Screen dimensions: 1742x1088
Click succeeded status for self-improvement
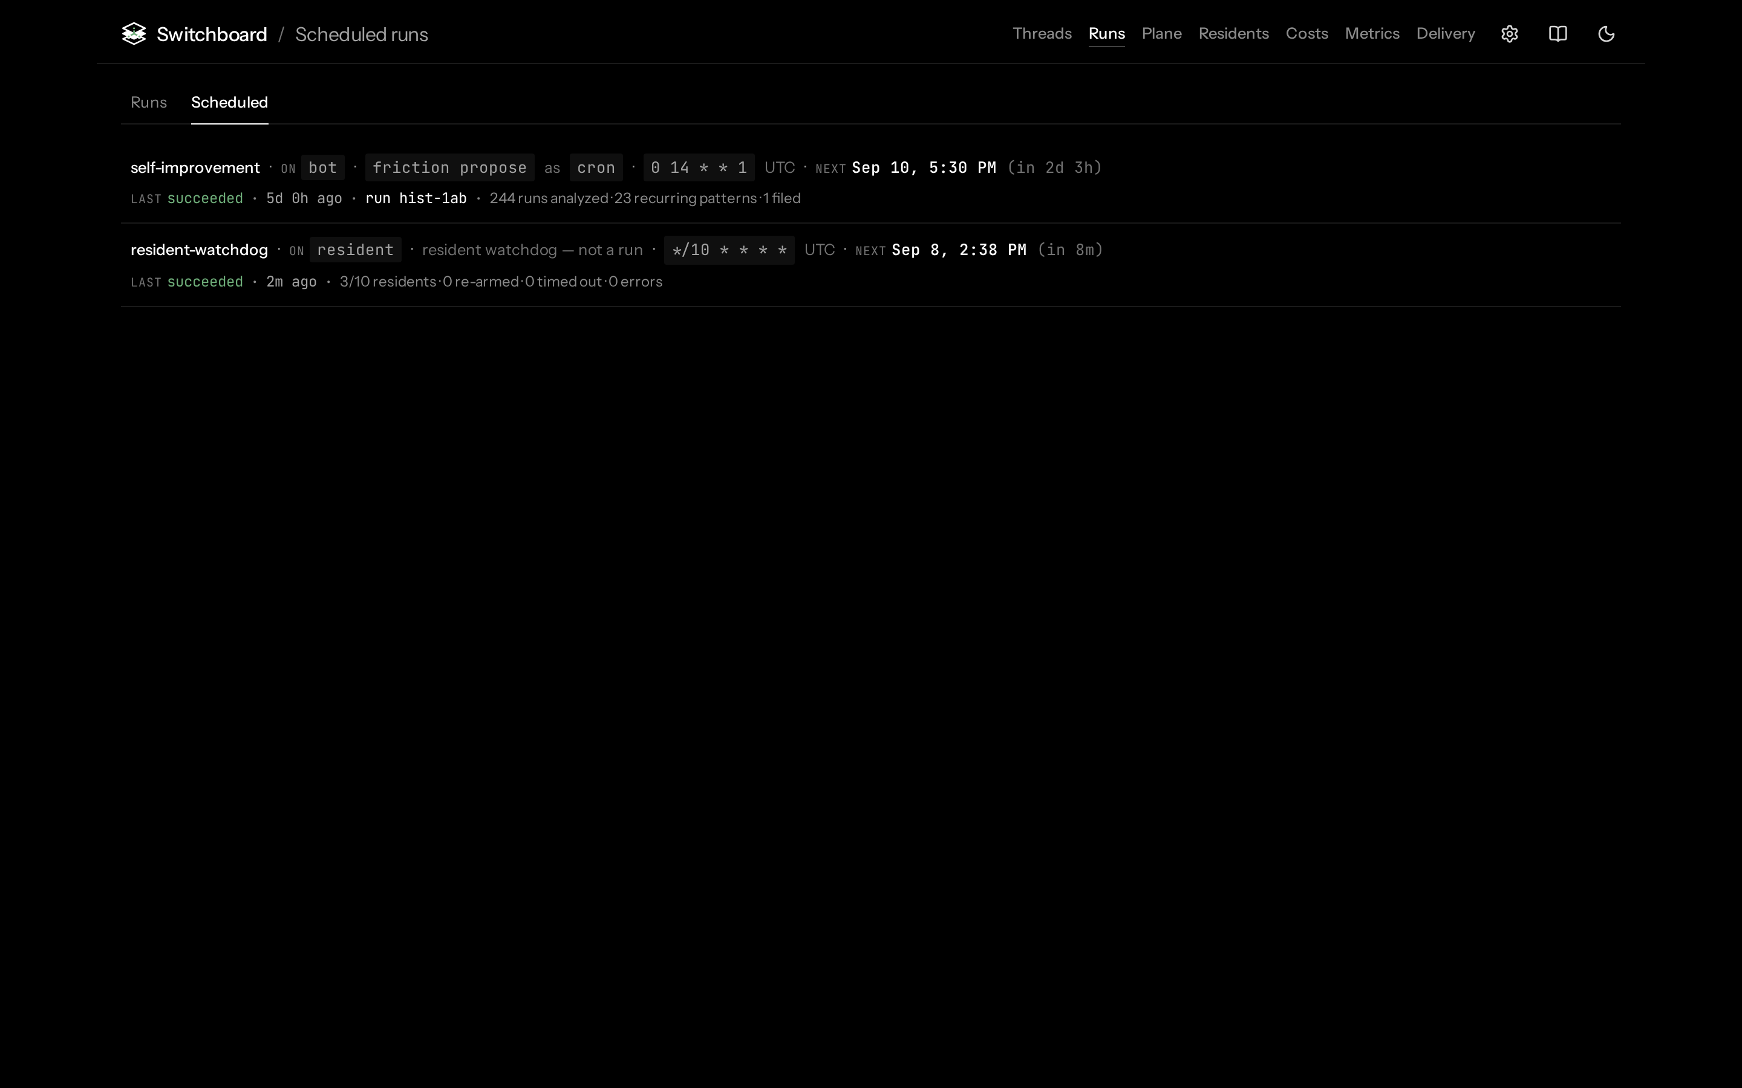click(205, 198)
